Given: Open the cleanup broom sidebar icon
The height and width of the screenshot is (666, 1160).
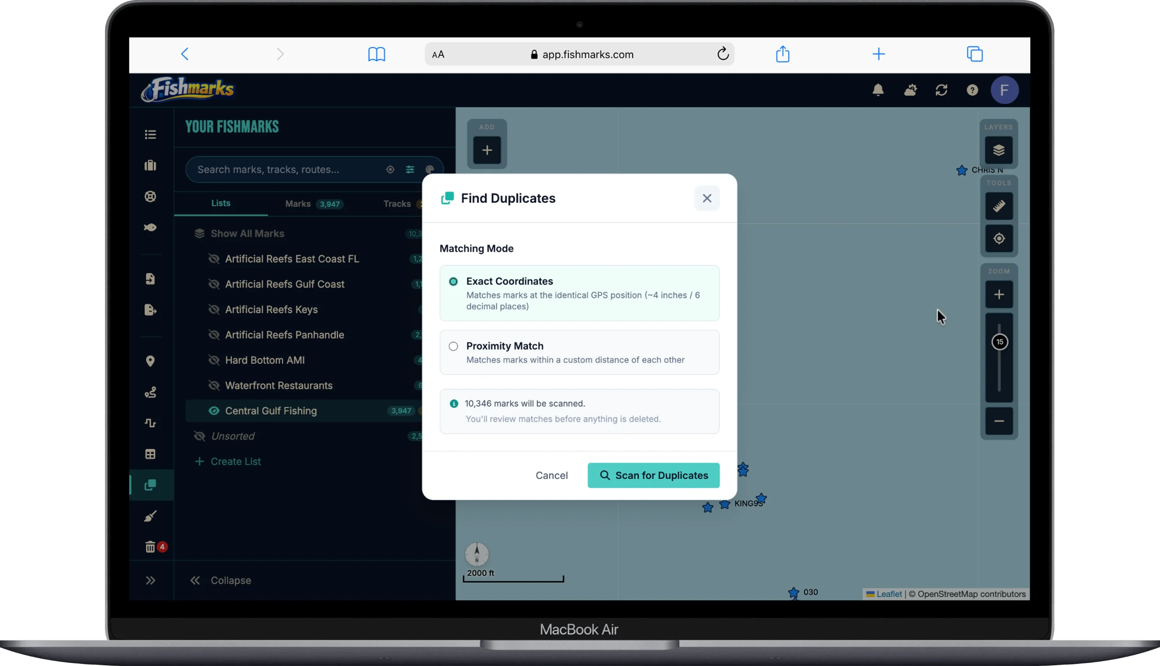Looking at the screenshot, I should point(150,516).
